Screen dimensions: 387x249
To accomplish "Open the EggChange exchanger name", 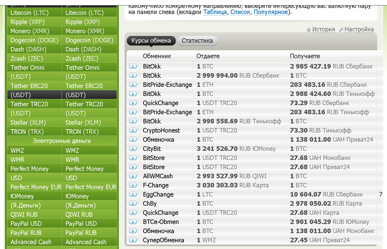I will [158, 194].
